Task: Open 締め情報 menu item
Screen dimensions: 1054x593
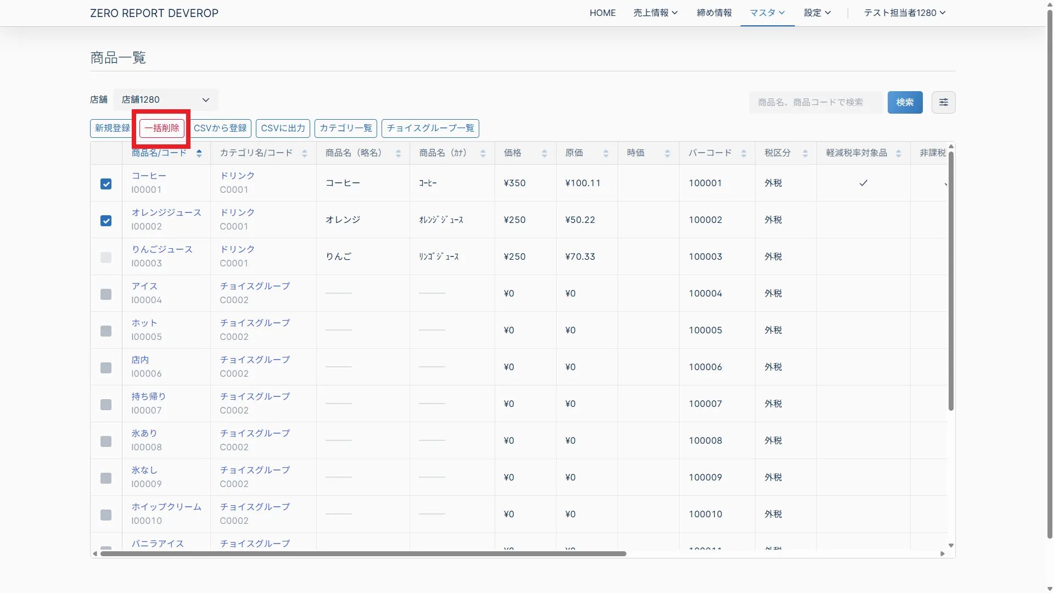Action: (714, 13)
